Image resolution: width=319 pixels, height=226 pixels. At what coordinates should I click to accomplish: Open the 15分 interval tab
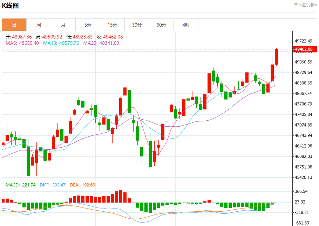112,25
